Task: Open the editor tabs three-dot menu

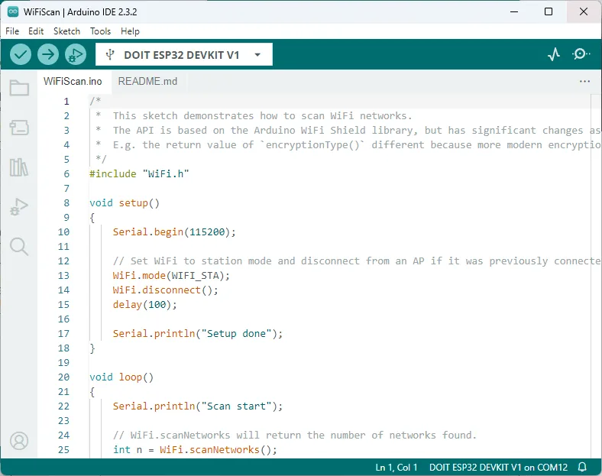Action: click(x=584, y=82)
